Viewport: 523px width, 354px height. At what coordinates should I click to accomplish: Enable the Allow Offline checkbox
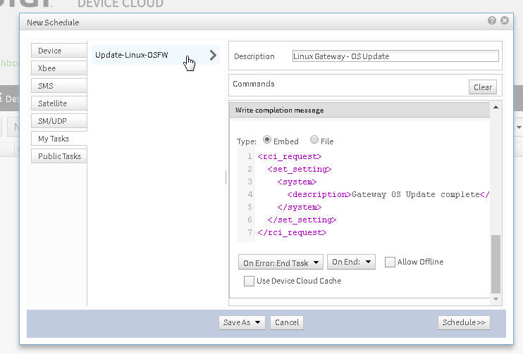390,263
